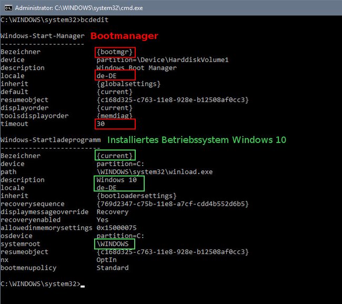
Task: Click 'Yes' value for recoveryenabled
Action: 103,220
